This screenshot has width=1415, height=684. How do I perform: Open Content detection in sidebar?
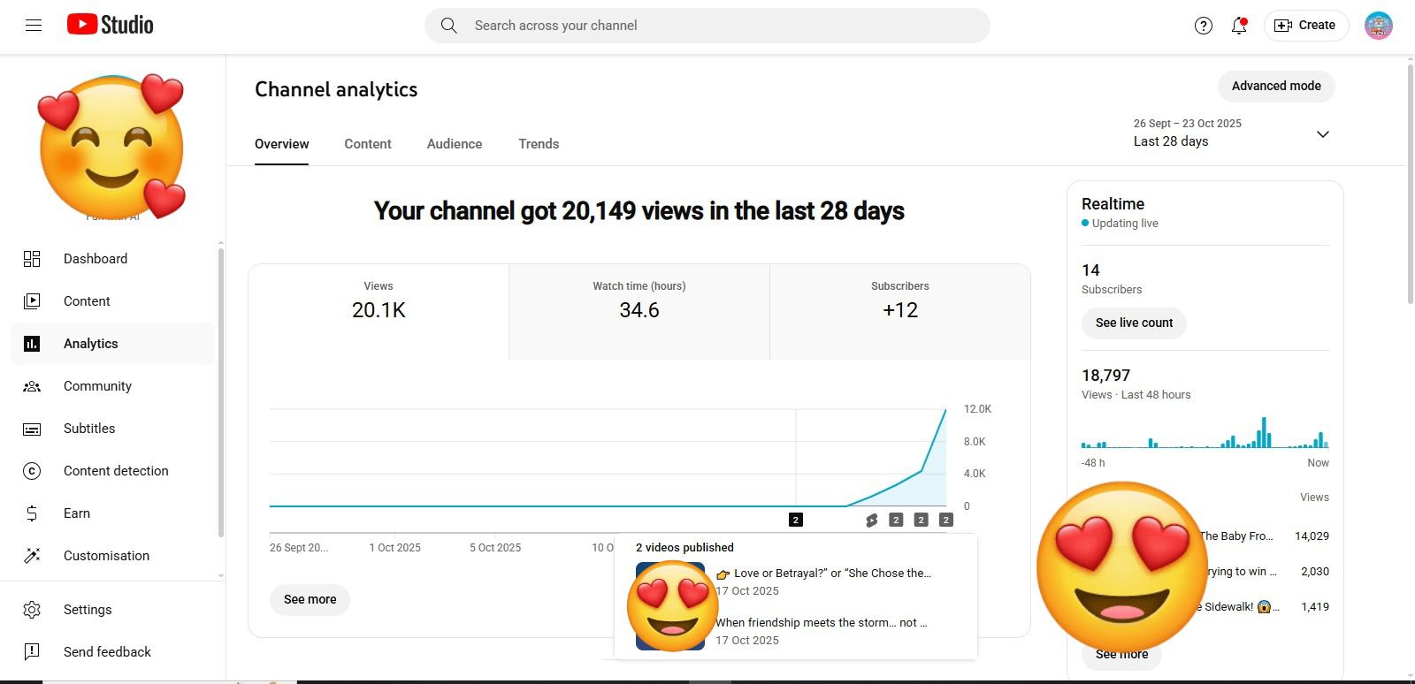(115, 471)
